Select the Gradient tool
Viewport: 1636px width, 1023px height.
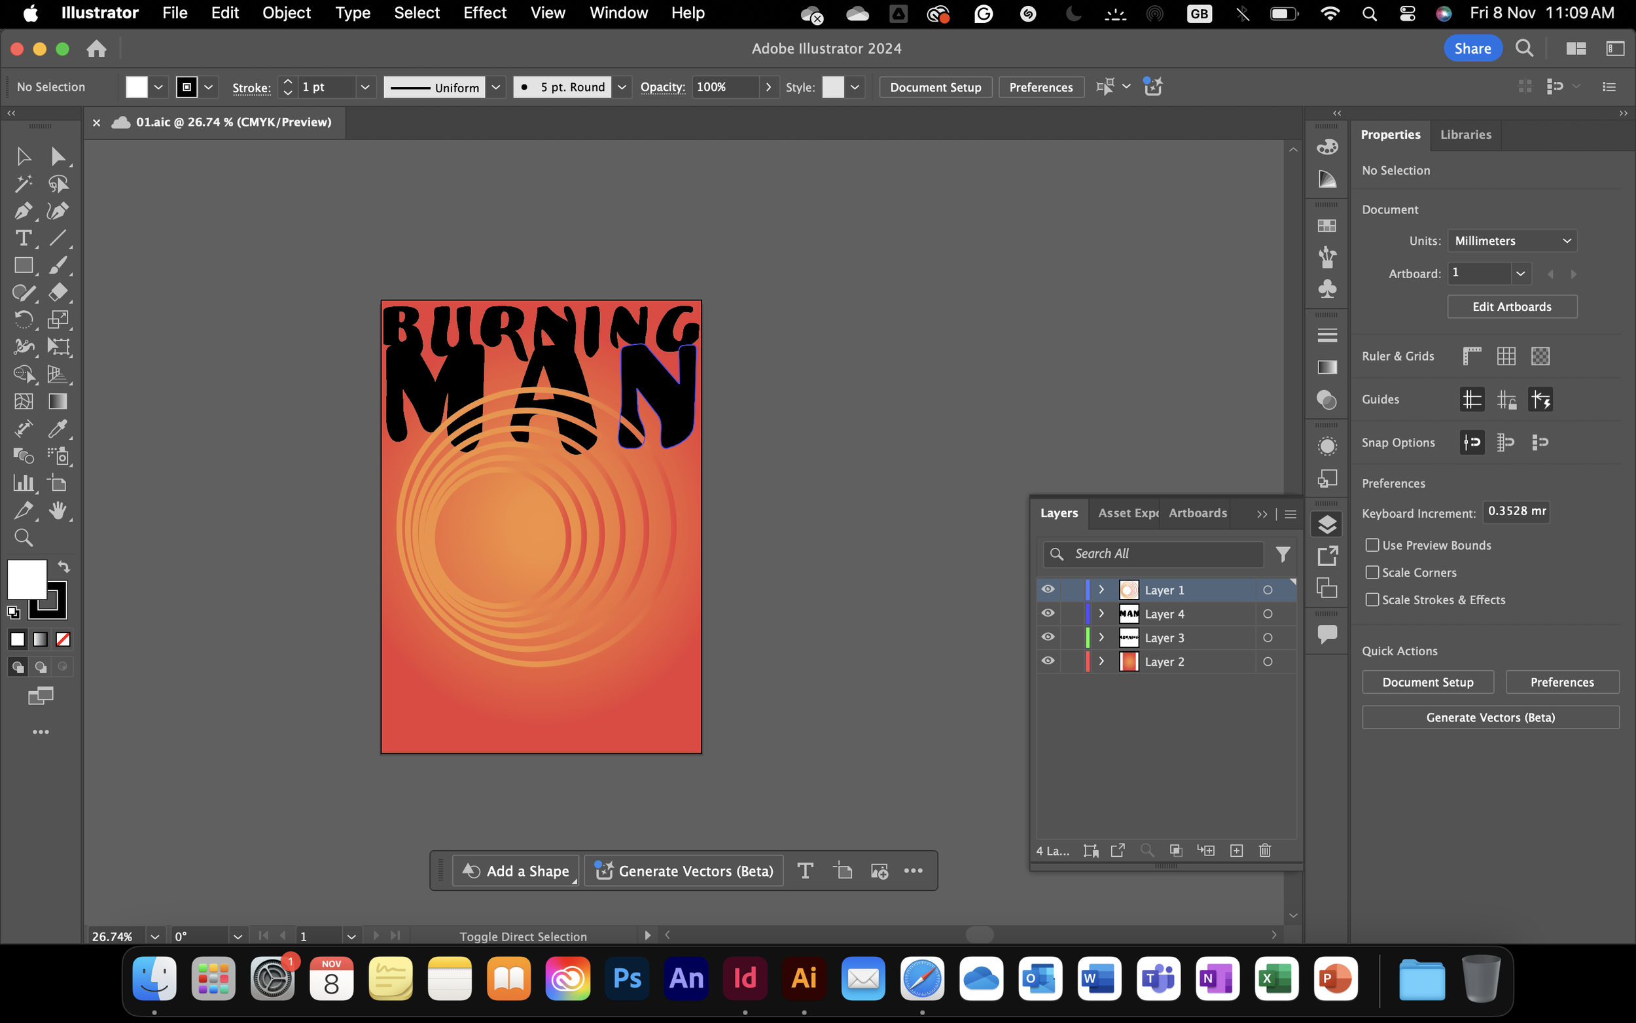pos(58,401)
